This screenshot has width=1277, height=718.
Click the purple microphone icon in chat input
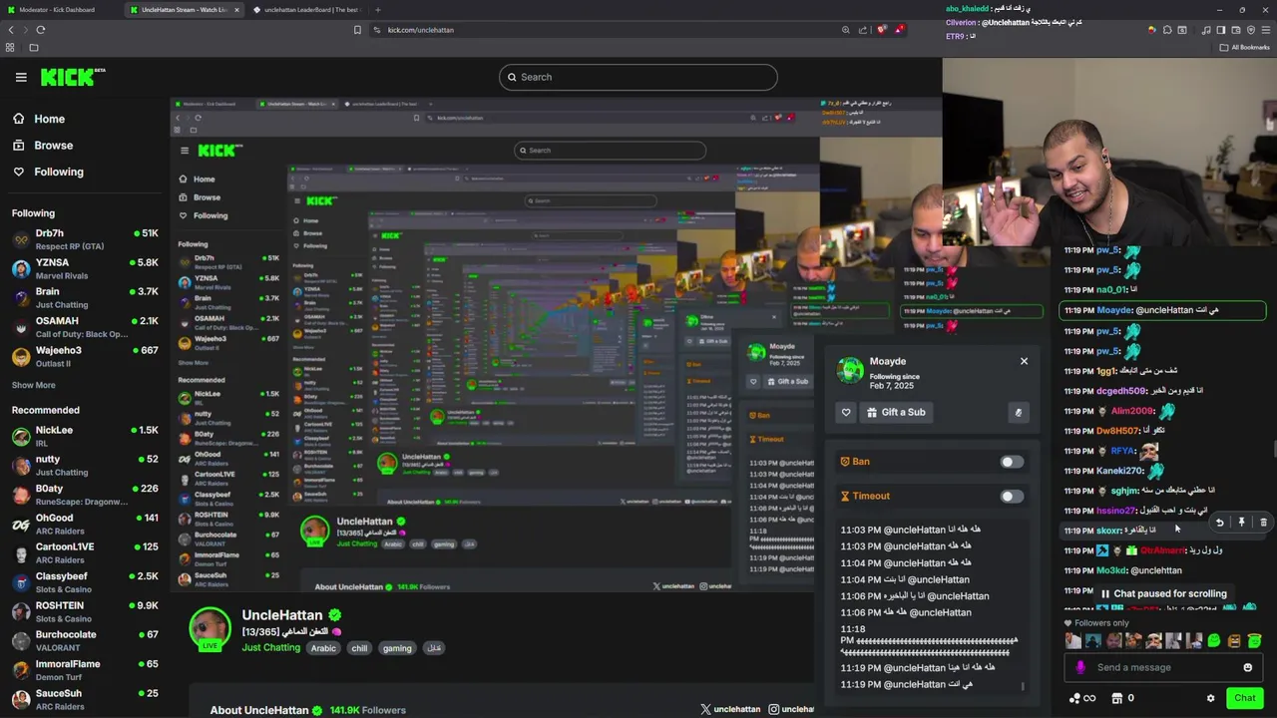(1080, 667)
